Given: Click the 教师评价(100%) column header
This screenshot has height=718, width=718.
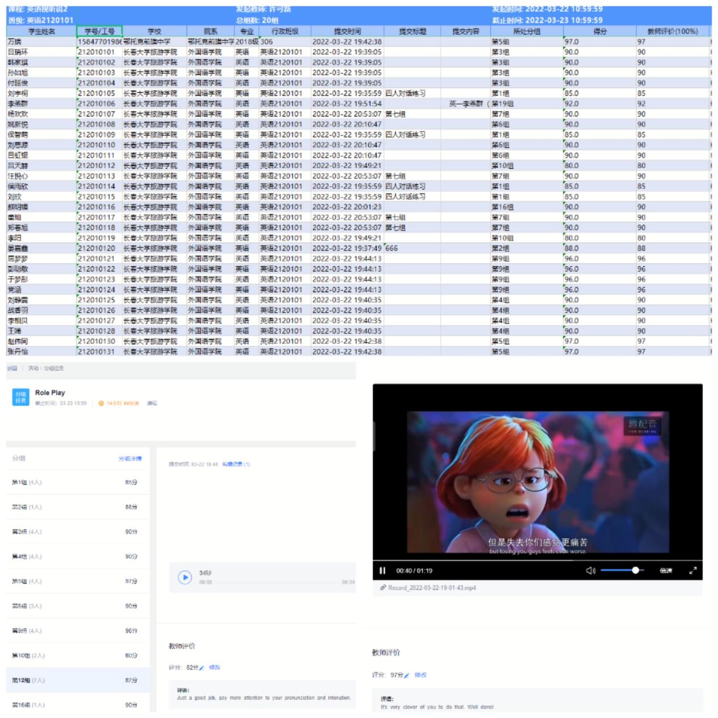Looking at the screenshot, I should click(x=673, y=31).
